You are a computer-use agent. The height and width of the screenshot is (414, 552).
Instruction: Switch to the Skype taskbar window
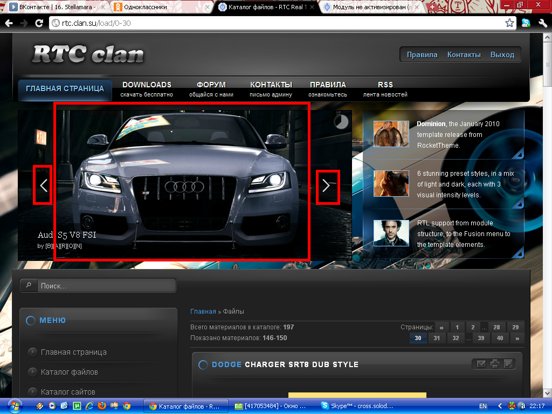[358, 406]
